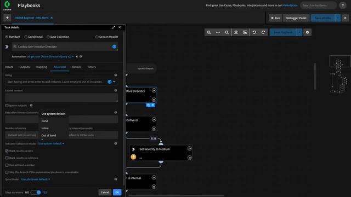Check Mark results as evidence
The height and width of the screenshot is (197, 351).
pyautogui.click(x=7, y=158)
